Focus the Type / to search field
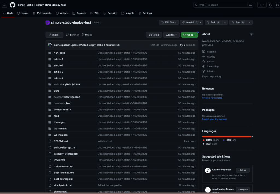Viewport: 280px width, 194px height. coord(223,5)
